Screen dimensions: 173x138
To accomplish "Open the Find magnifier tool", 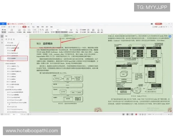I will (102, 31).
